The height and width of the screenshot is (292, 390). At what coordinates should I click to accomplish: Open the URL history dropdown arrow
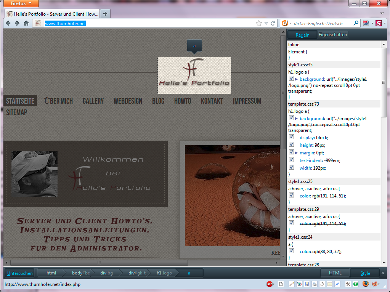(266, 23)
